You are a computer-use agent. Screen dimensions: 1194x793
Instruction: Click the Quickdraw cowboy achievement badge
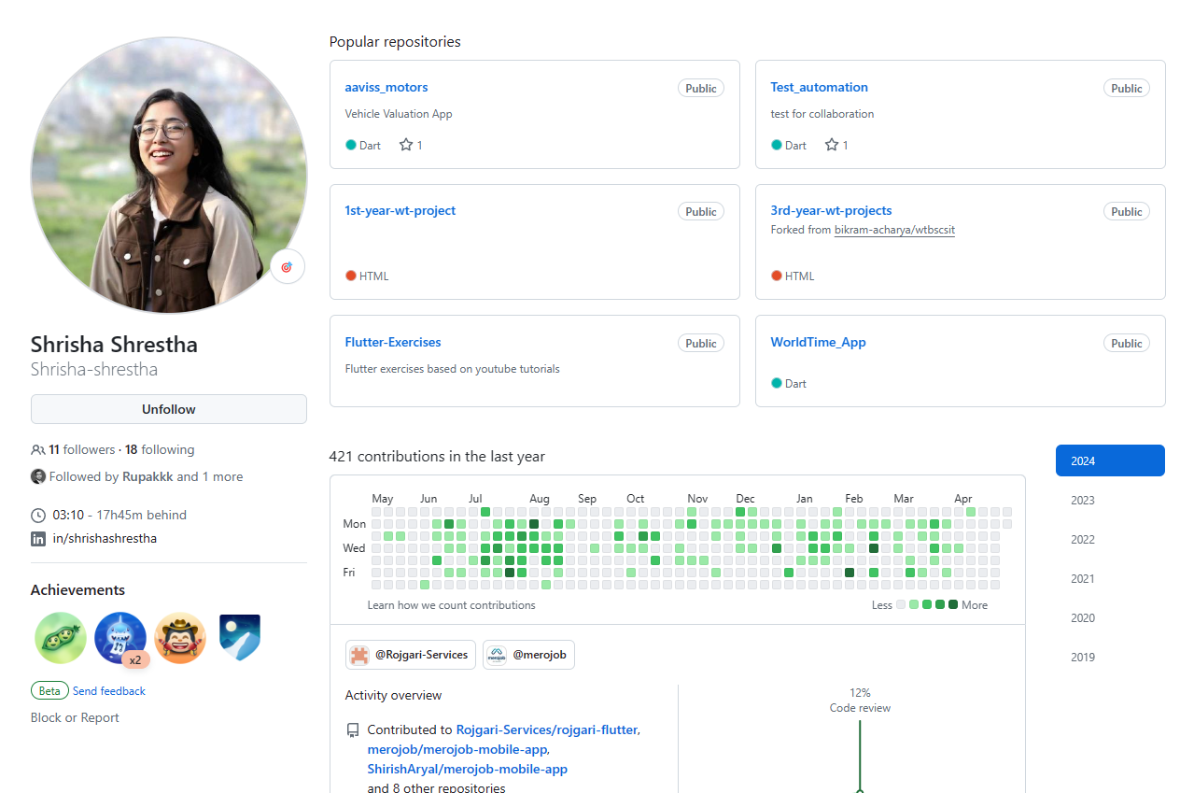point(179,637)
